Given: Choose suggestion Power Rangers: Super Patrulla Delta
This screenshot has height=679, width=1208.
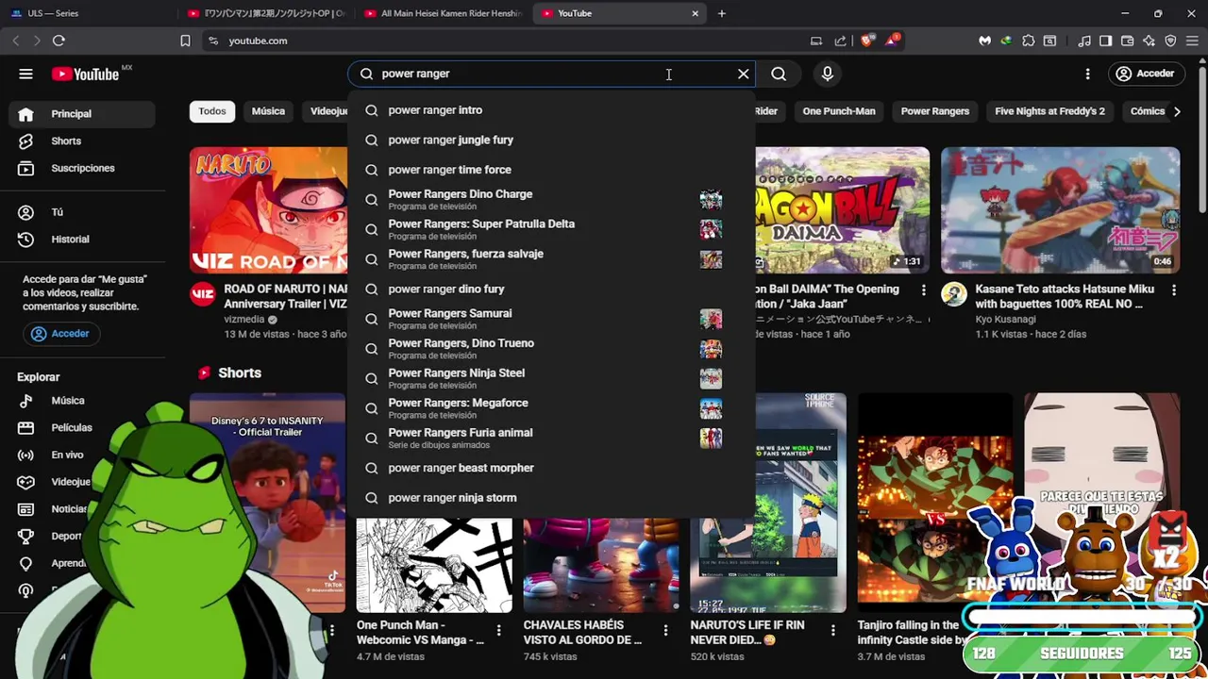Looking at the screenshot, I should [x=552, y=229].
